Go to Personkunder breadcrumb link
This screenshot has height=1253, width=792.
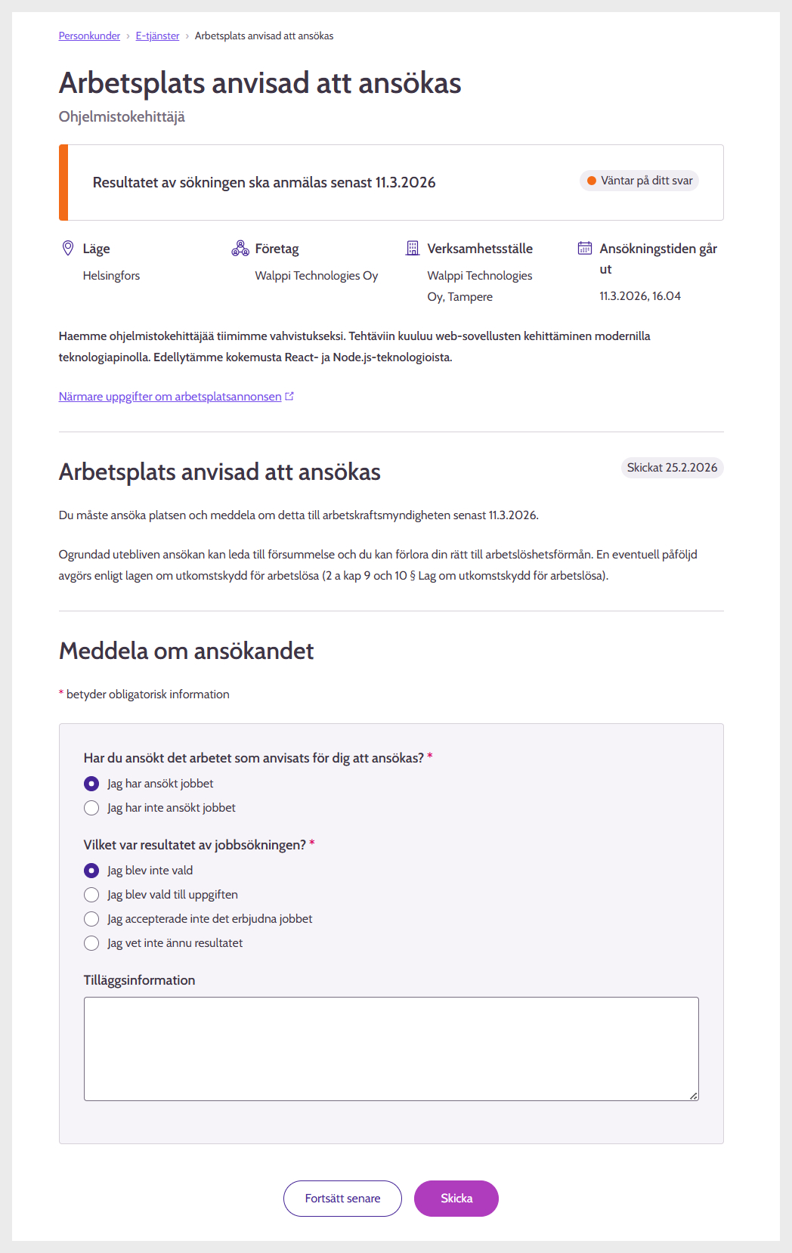pos(89,36)
